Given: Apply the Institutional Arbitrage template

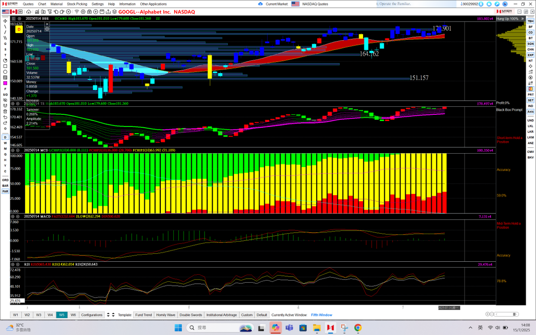Looking at the screenshot, I should coord(222,315).
